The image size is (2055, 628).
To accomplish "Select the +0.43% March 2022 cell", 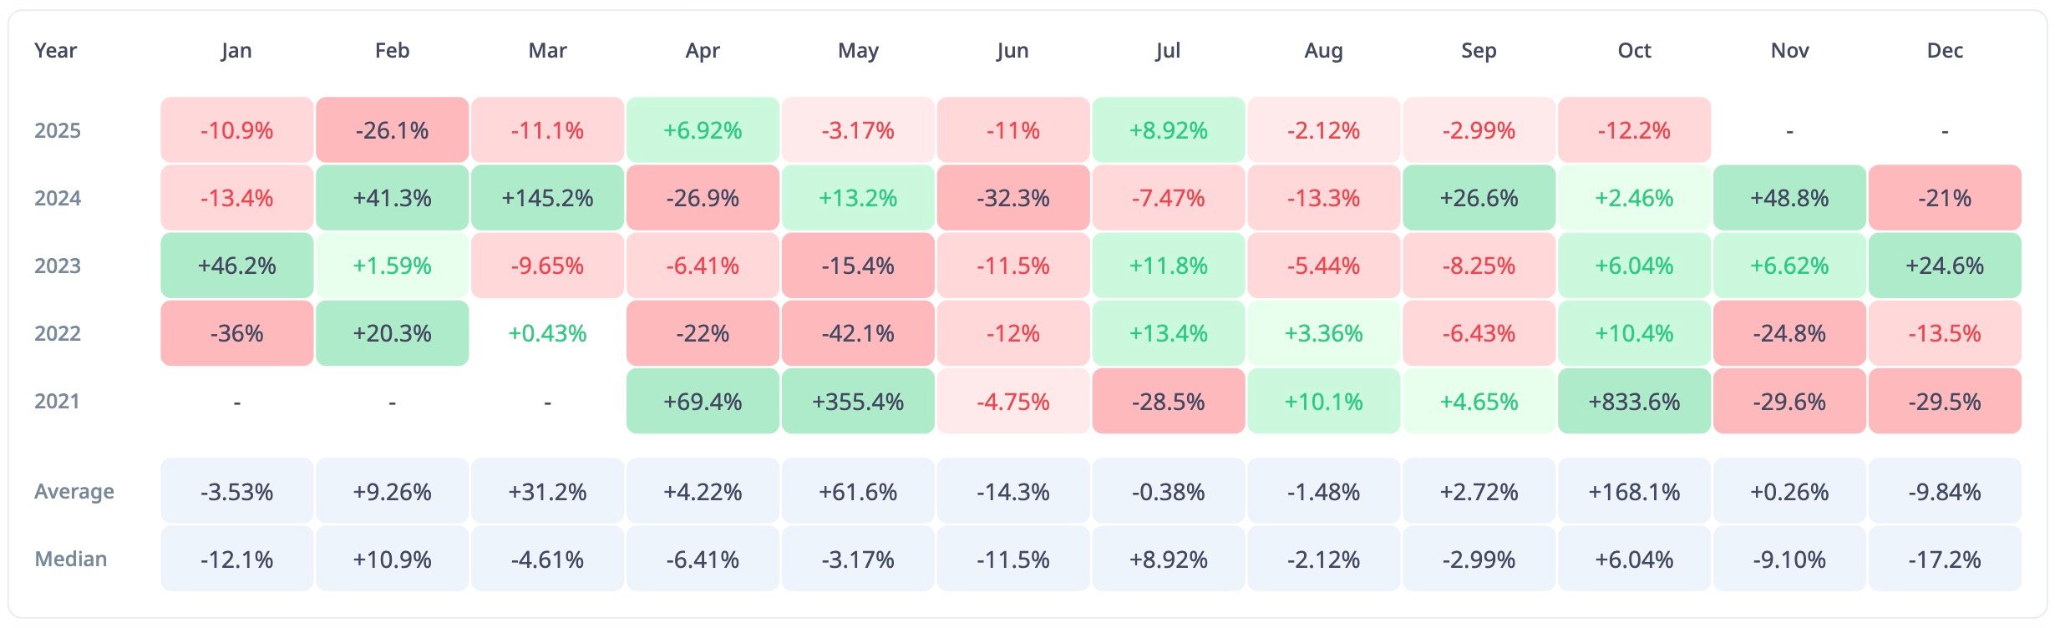I will pos(547,333).
